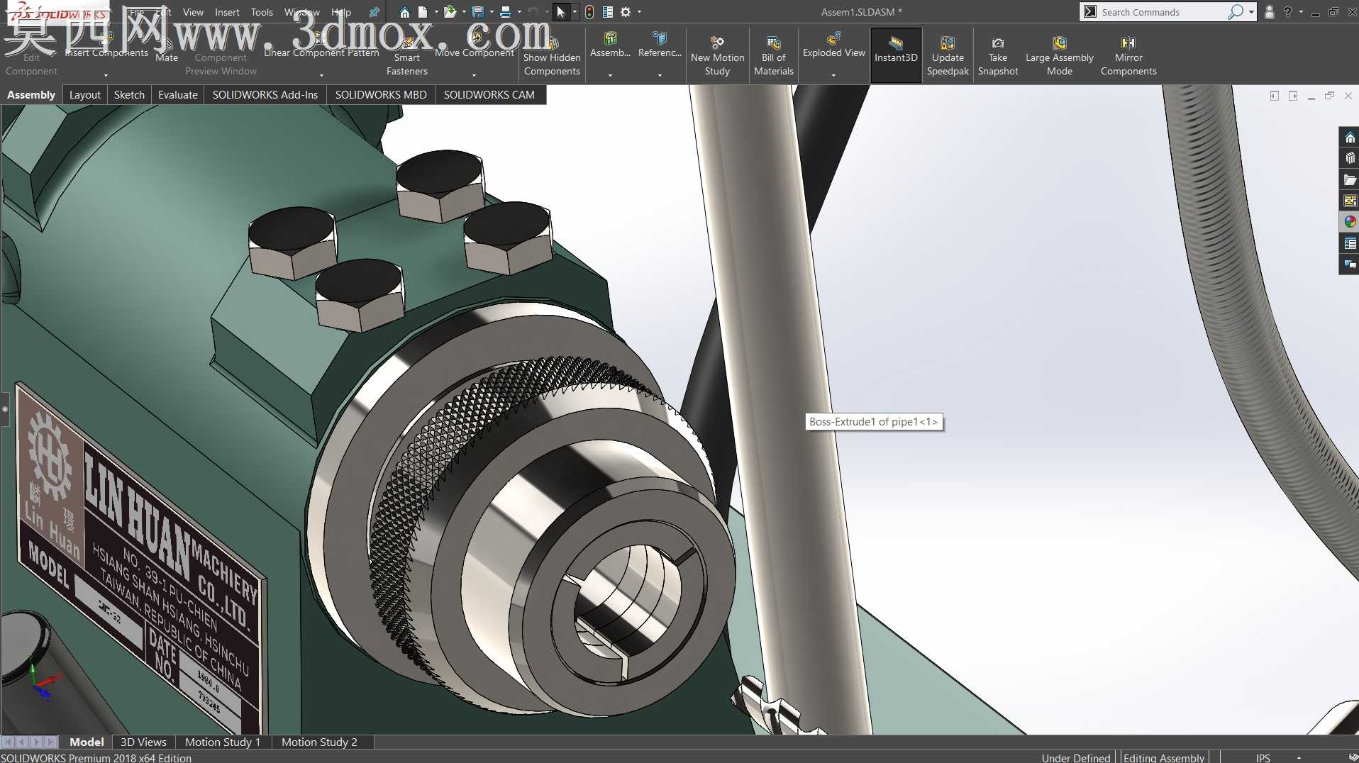Screen dimensions: 1359x763
Task: Expand the Select tool dropdown arrow
Action: point(575,12)
